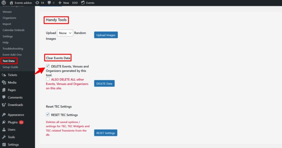
Task: Click the Downloads sidebar icon
Action: [x=4, y=105]
